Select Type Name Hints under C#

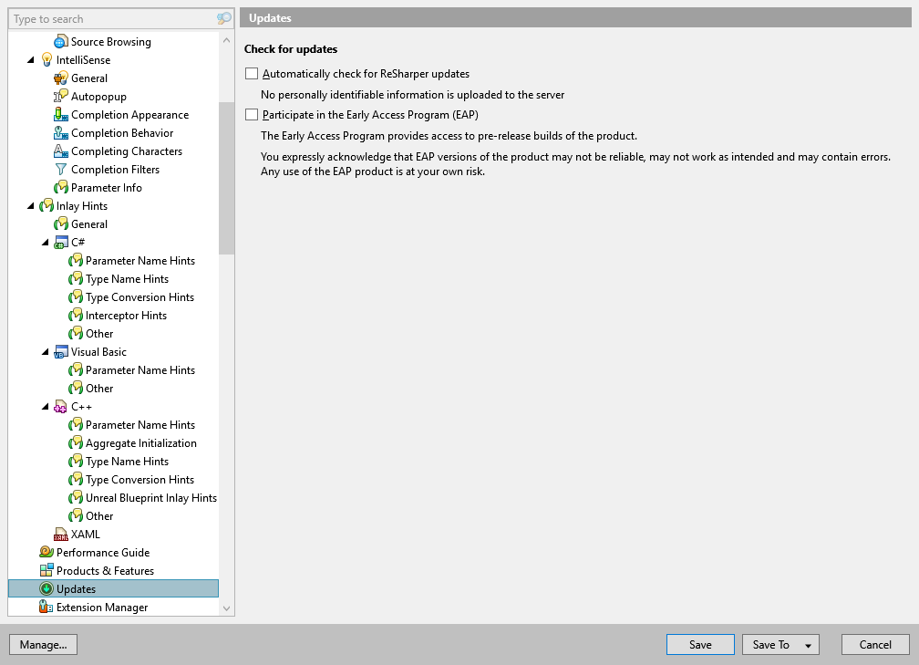pyautogui.click(x=128, y=279)
